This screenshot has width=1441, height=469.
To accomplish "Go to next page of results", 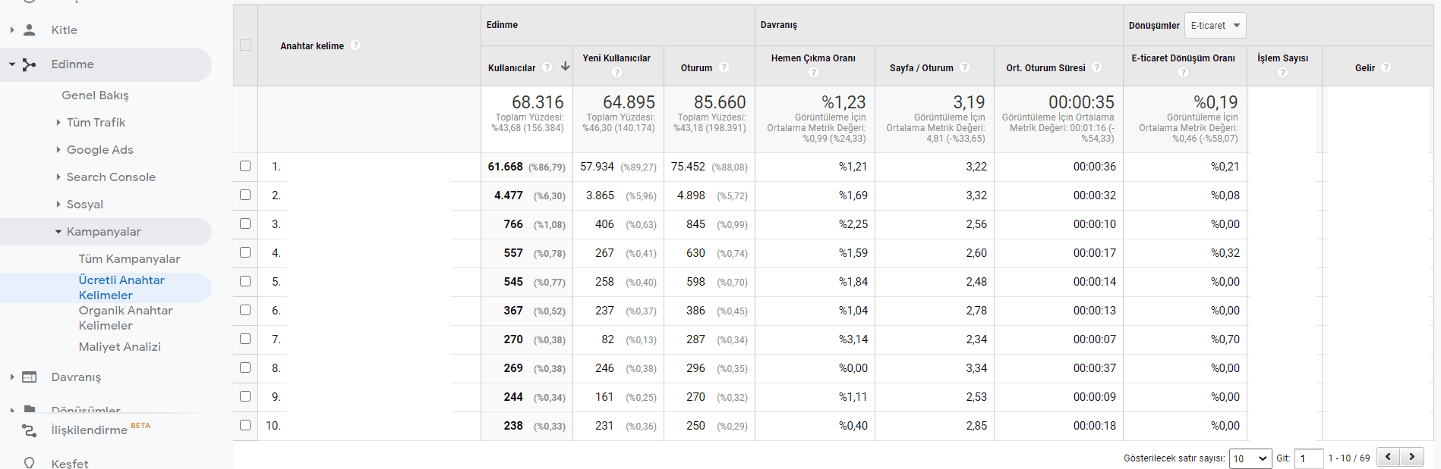I will (1411, 457).
